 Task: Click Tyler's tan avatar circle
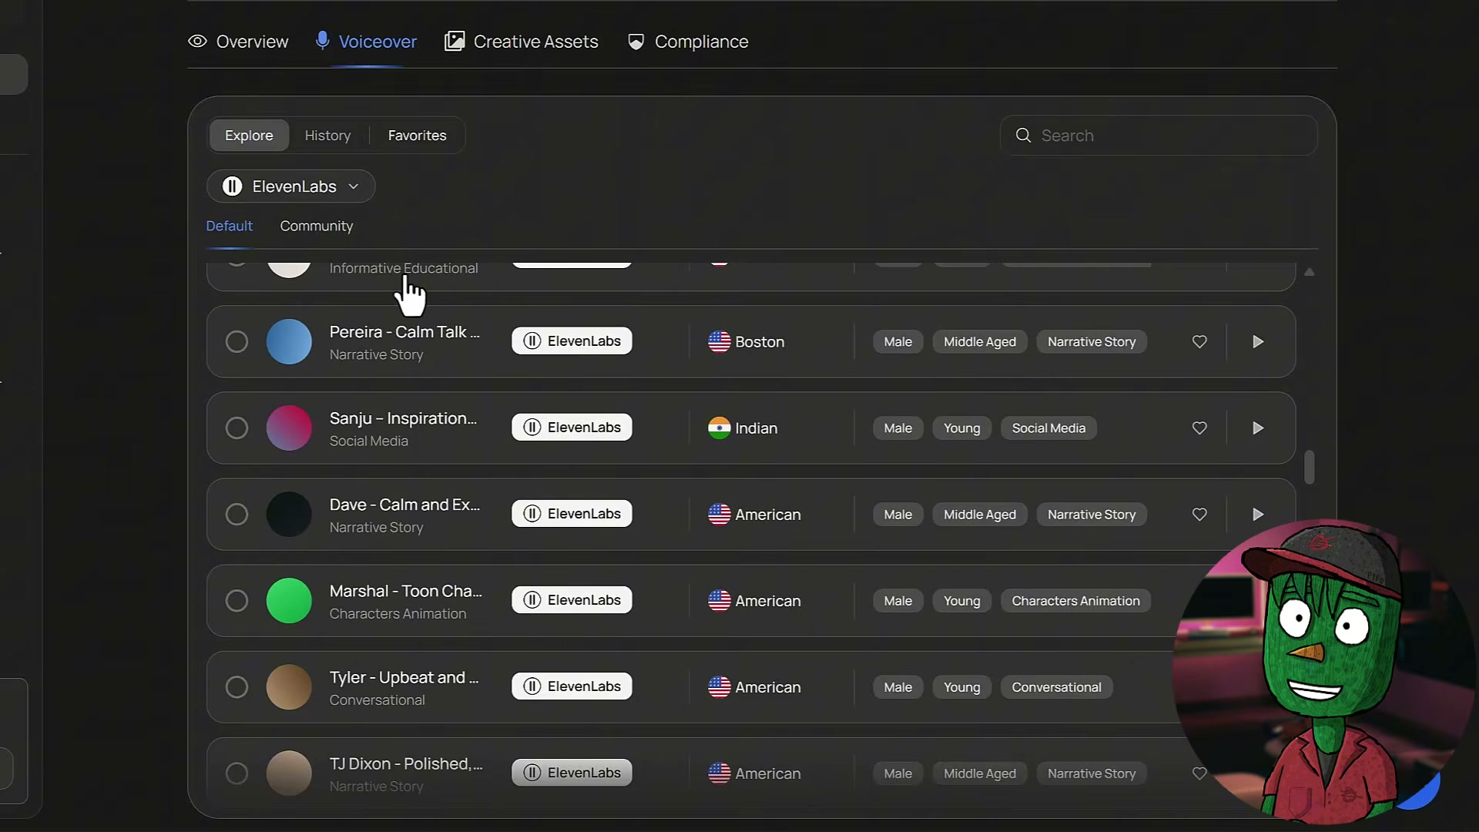(289, 686)
